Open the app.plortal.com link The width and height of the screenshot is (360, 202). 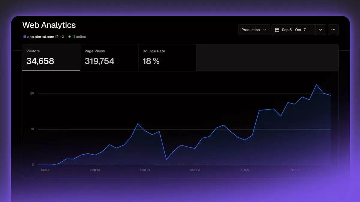41,37
